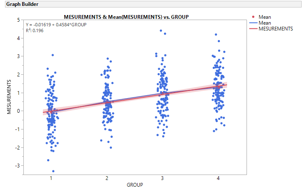Select red MESUREMENTS line legend swatch
Image resolution: width=302 pixels, height=190 pixels.
253,29
